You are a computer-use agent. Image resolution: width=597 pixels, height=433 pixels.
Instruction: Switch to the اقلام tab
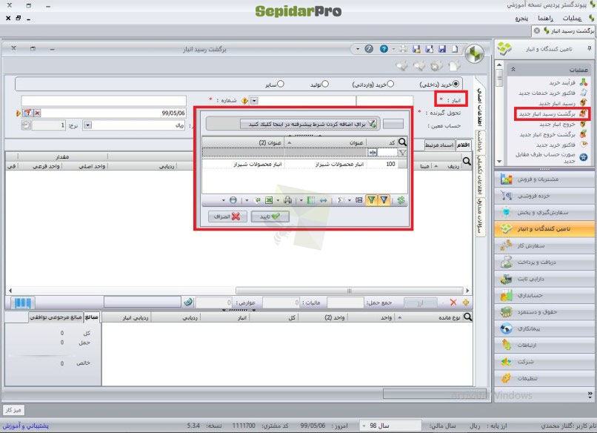(x=464, y=145)
